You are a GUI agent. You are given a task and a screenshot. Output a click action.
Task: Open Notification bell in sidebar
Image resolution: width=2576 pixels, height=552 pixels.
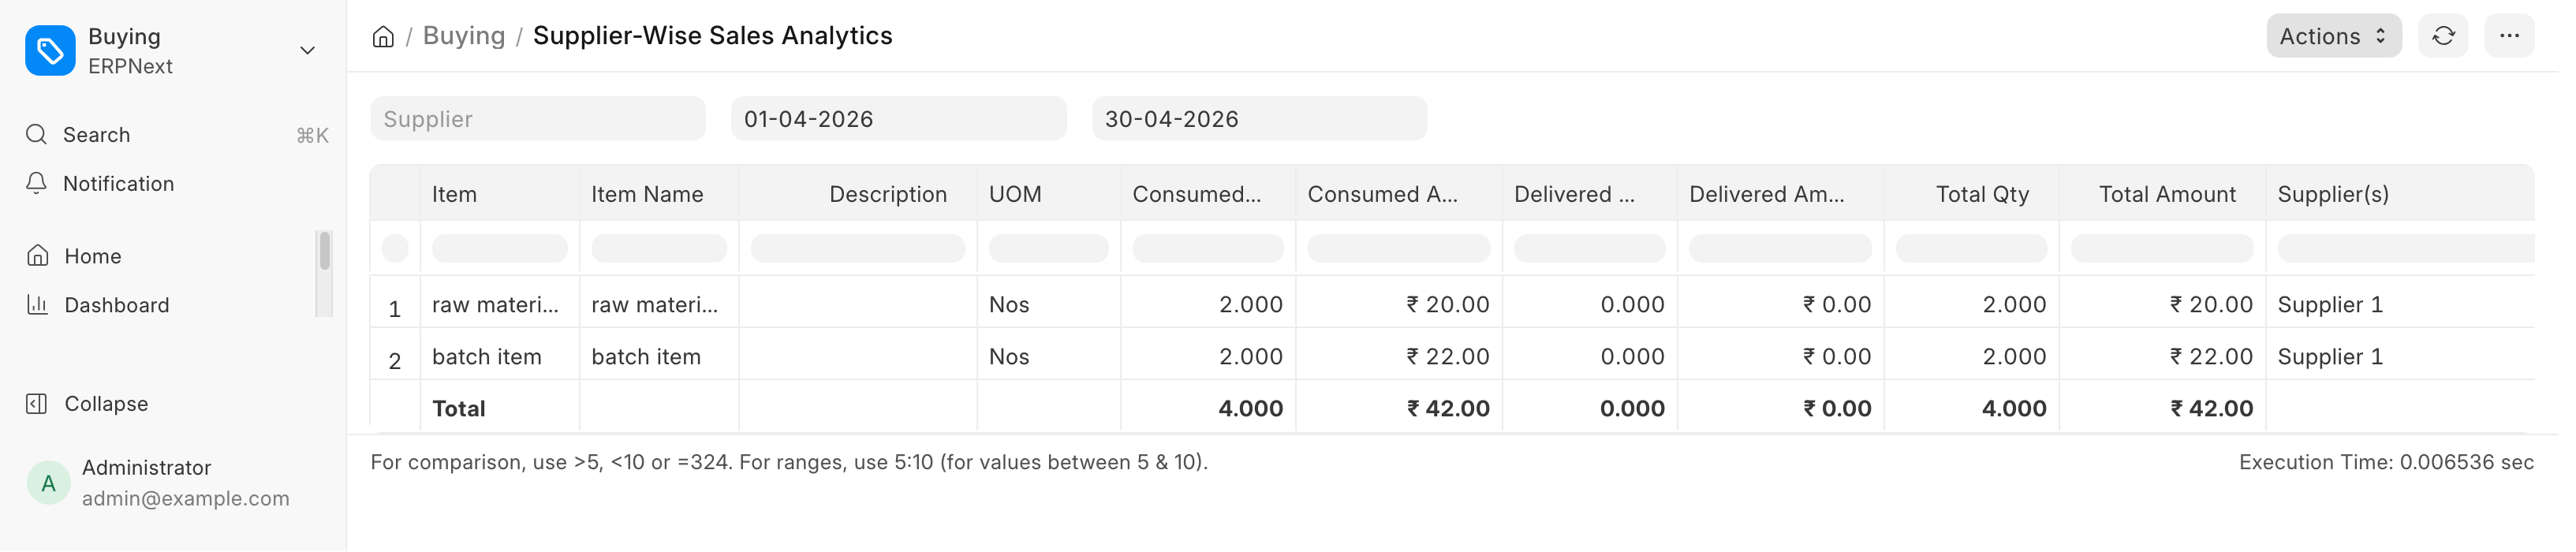37,184
